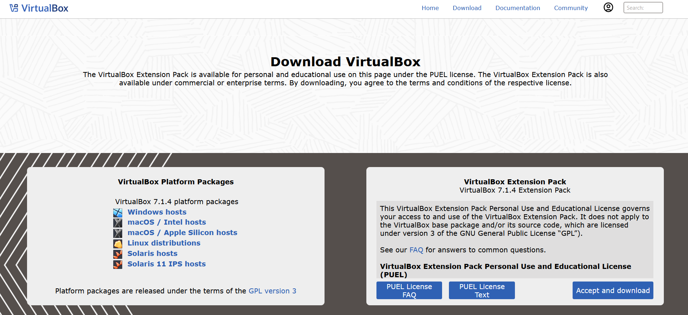Open the Solaris hosts link
The height and width of the screenshot is (315, 688).
[x=152, y=253]
